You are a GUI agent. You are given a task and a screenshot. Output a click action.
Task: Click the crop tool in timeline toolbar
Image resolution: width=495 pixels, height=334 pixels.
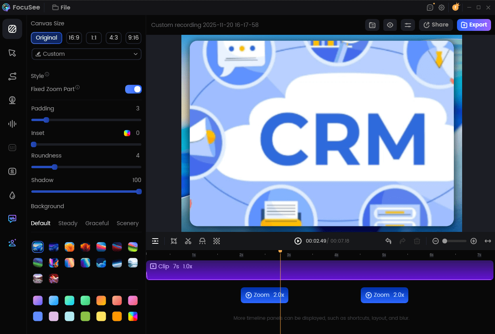pos(173,241)
